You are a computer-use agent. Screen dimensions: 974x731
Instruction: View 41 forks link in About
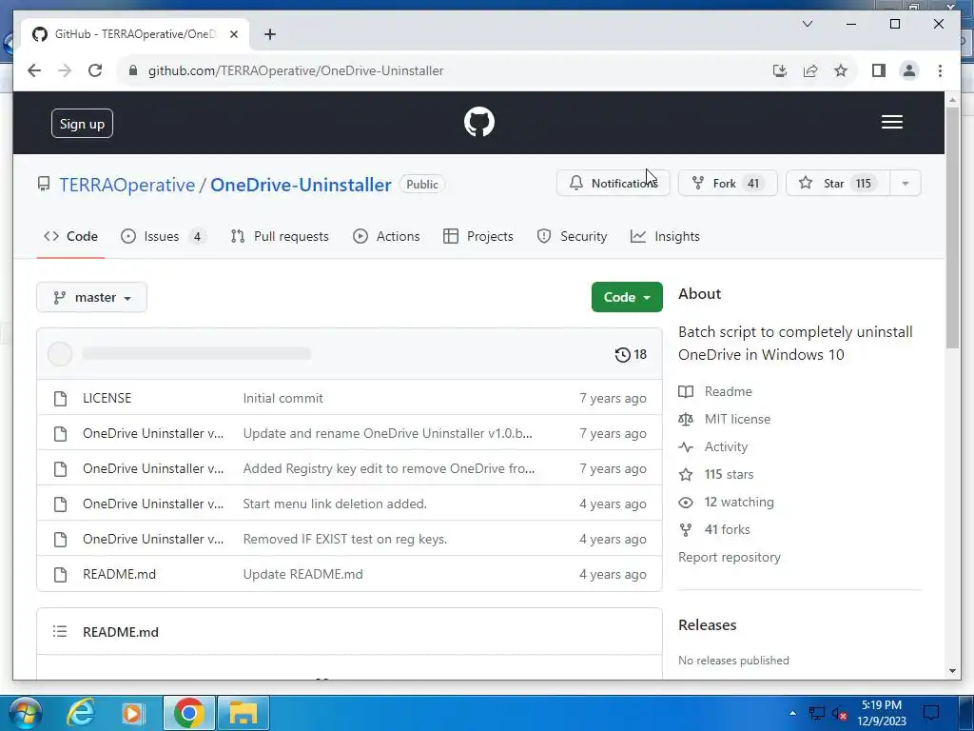click(x=727, y=529)
